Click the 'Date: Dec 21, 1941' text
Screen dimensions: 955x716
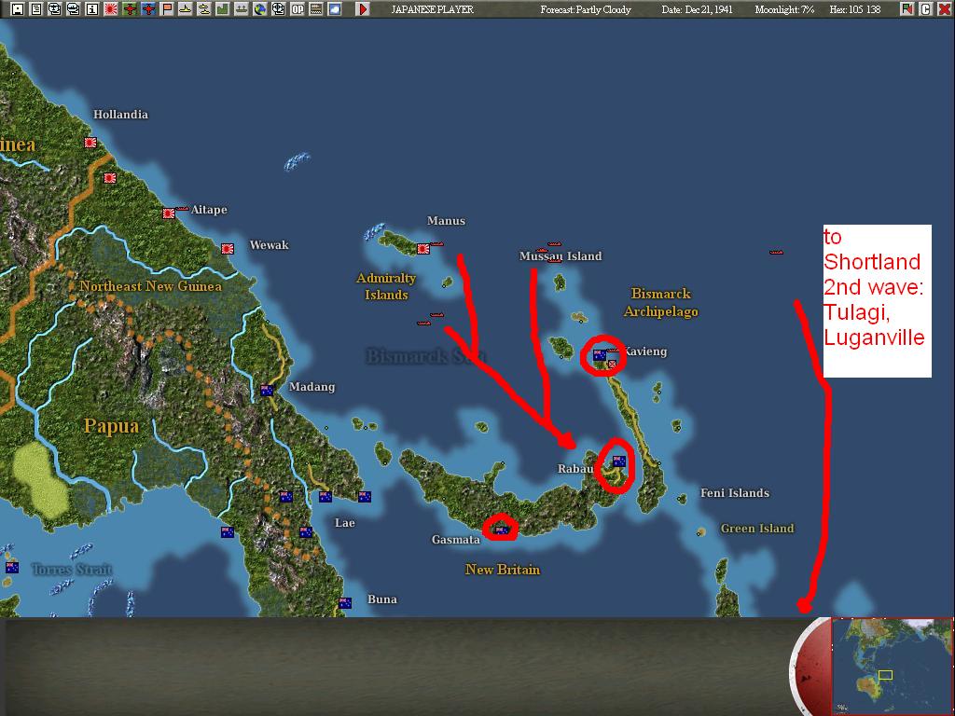[698, 9]
